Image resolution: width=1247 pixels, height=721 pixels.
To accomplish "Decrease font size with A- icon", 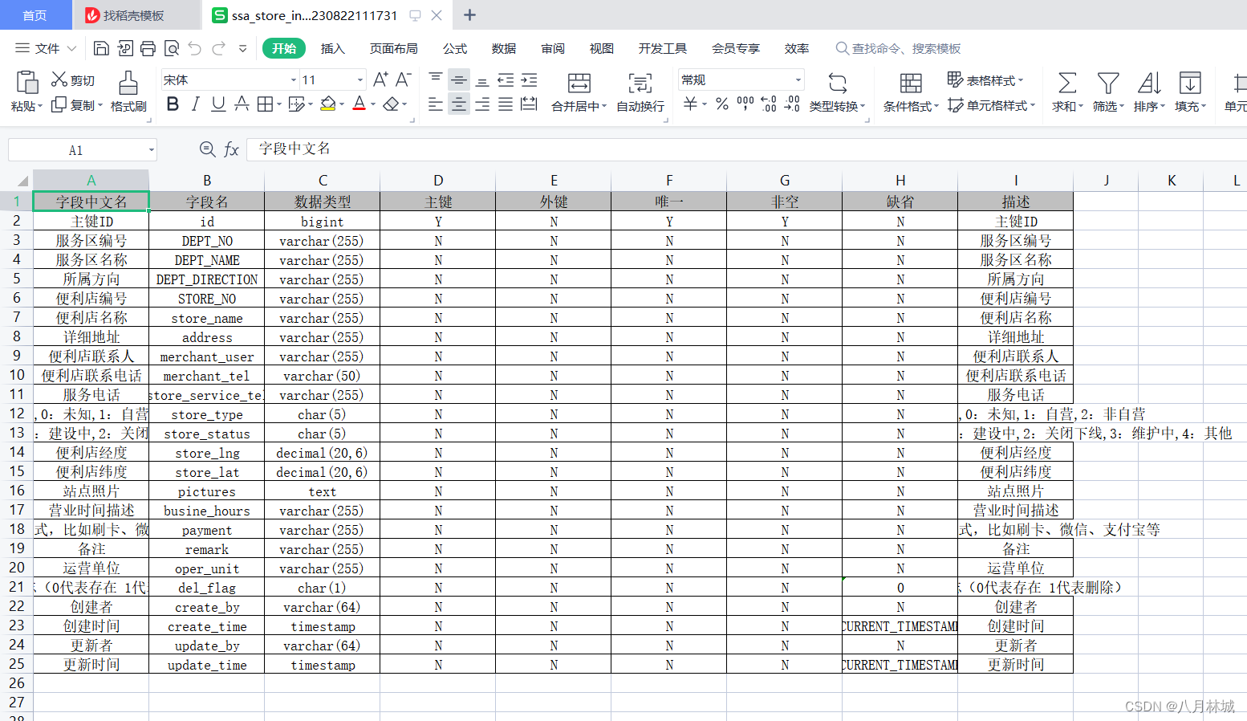I will tap(403, 79).
